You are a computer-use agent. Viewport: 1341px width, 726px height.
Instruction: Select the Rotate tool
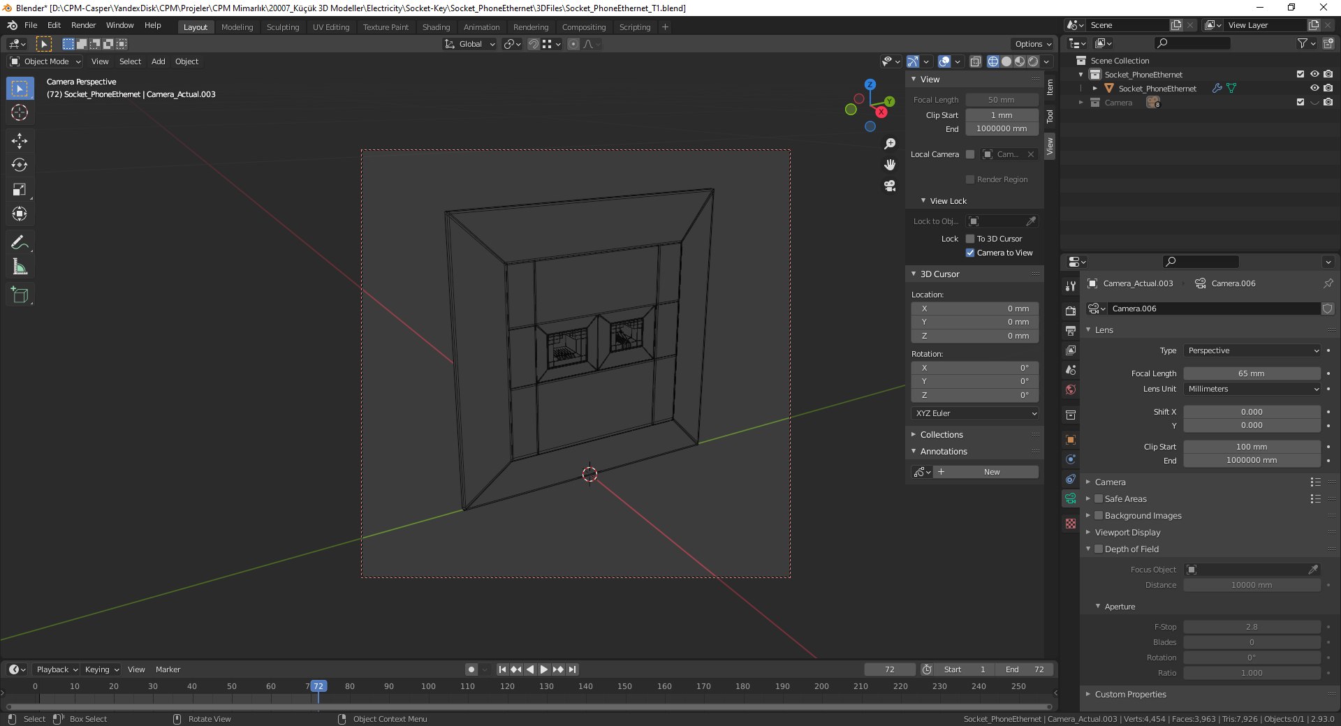tap(20, 165)
